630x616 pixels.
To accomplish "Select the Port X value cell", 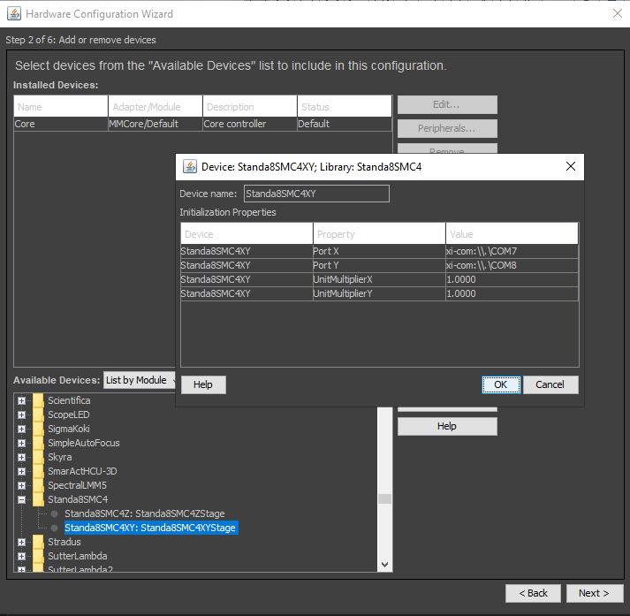I will [x=512, y=251].
